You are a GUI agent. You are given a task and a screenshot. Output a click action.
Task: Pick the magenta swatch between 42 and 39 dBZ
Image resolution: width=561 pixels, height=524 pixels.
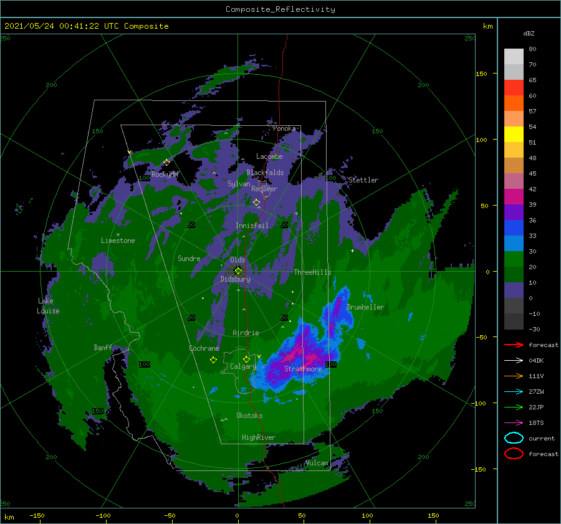pyautogui.click(x=514, y=196)
